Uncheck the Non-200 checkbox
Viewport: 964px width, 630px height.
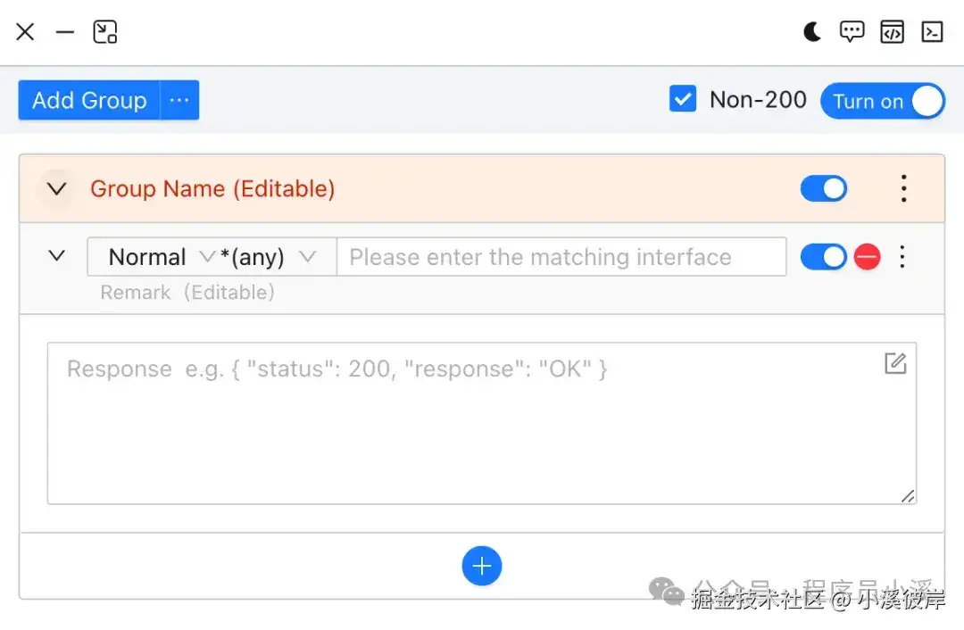tap(683, 99)
